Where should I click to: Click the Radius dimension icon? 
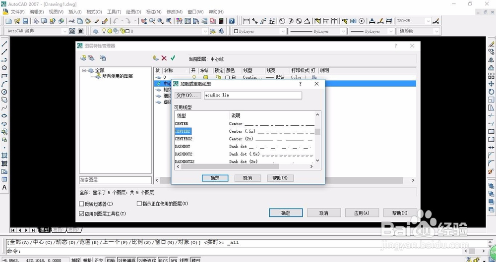point(282,21)
